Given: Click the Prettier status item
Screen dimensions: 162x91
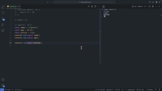Looking at the screenshot, I should 149,90.
